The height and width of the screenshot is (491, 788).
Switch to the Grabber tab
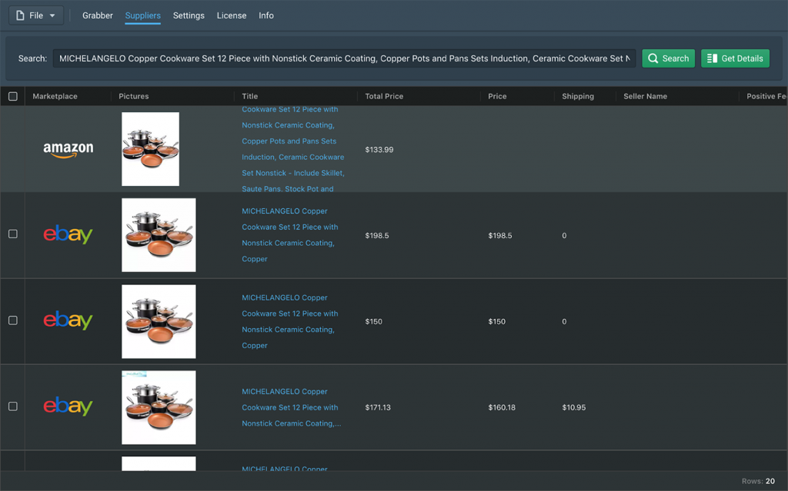click(x=98, y=15)
